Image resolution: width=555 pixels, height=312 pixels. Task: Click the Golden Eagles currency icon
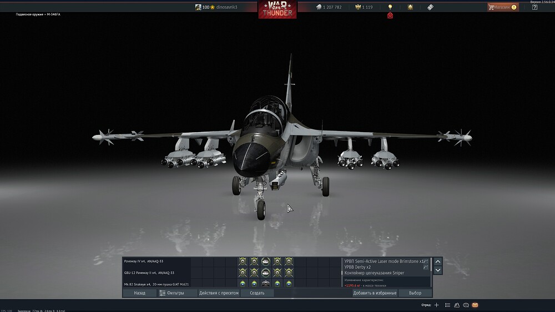point(358,7)
